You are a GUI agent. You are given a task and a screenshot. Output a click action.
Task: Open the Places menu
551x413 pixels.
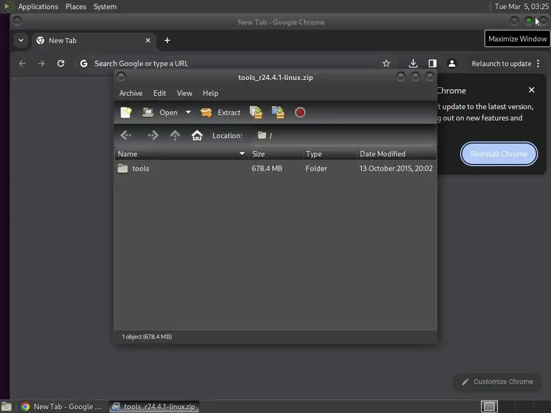(76, 6)
